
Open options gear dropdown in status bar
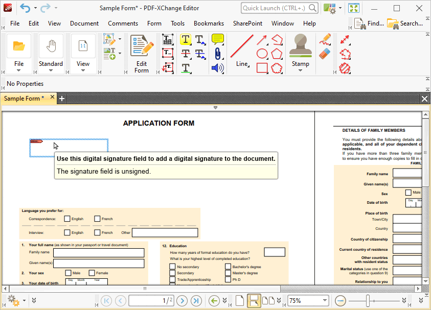24,300
